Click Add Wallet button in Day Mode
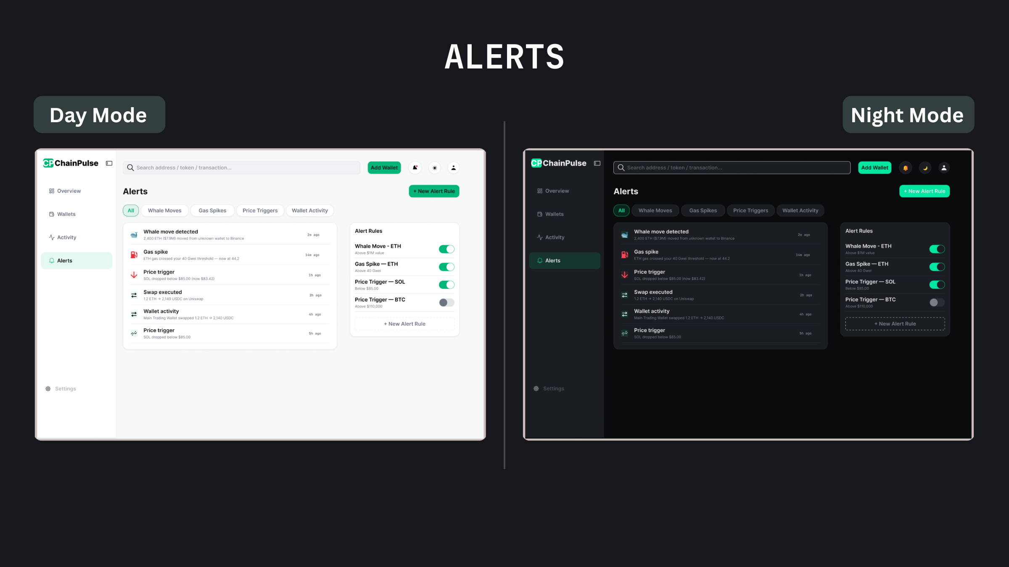Screen dimensions: 1009x567 point(384,168)
